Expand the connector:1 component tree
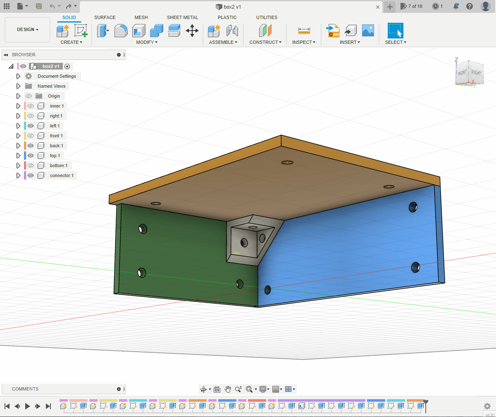 point(18,175)
